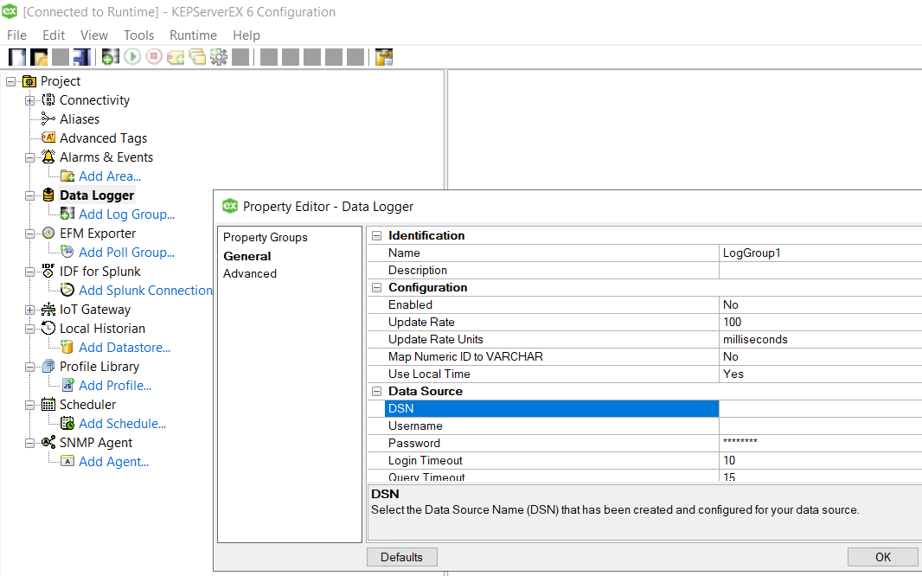Open an existing project file
The width and height of the screenshot is (922, 576).
pyautogui.click(x=40, y=56)
